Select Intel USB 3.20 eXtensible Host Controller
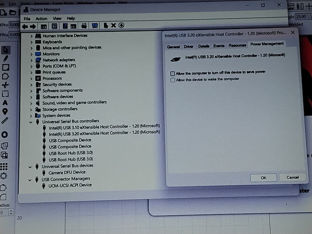312x234 pixels. pyautogui.click(x=104, y=133)
